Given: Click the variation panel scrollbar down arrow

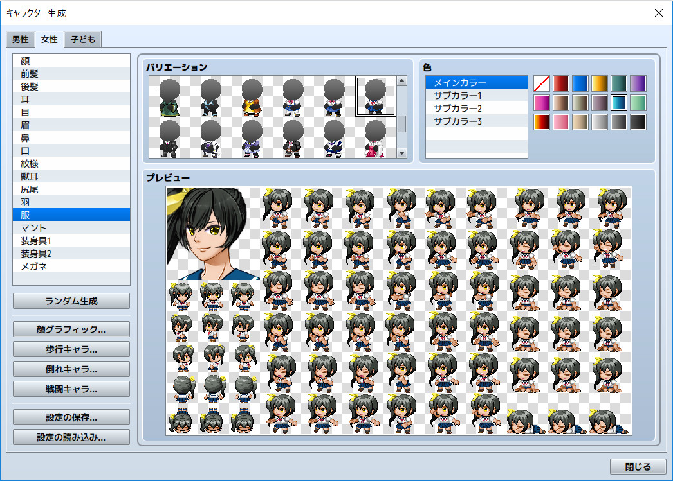Looking at the screenshot, I should coord(401,154).
